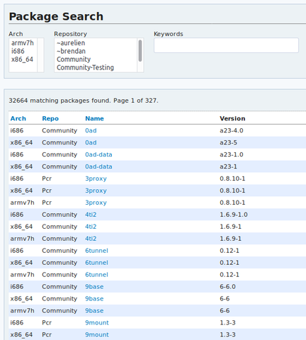Select x86_64 in the Arch list
Viewport: 306px width, 340px height.
23,59
